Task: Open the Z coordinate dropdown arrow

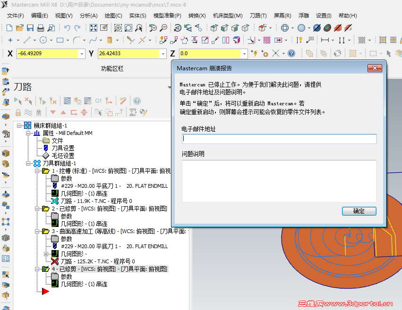Action: (244, 53)
